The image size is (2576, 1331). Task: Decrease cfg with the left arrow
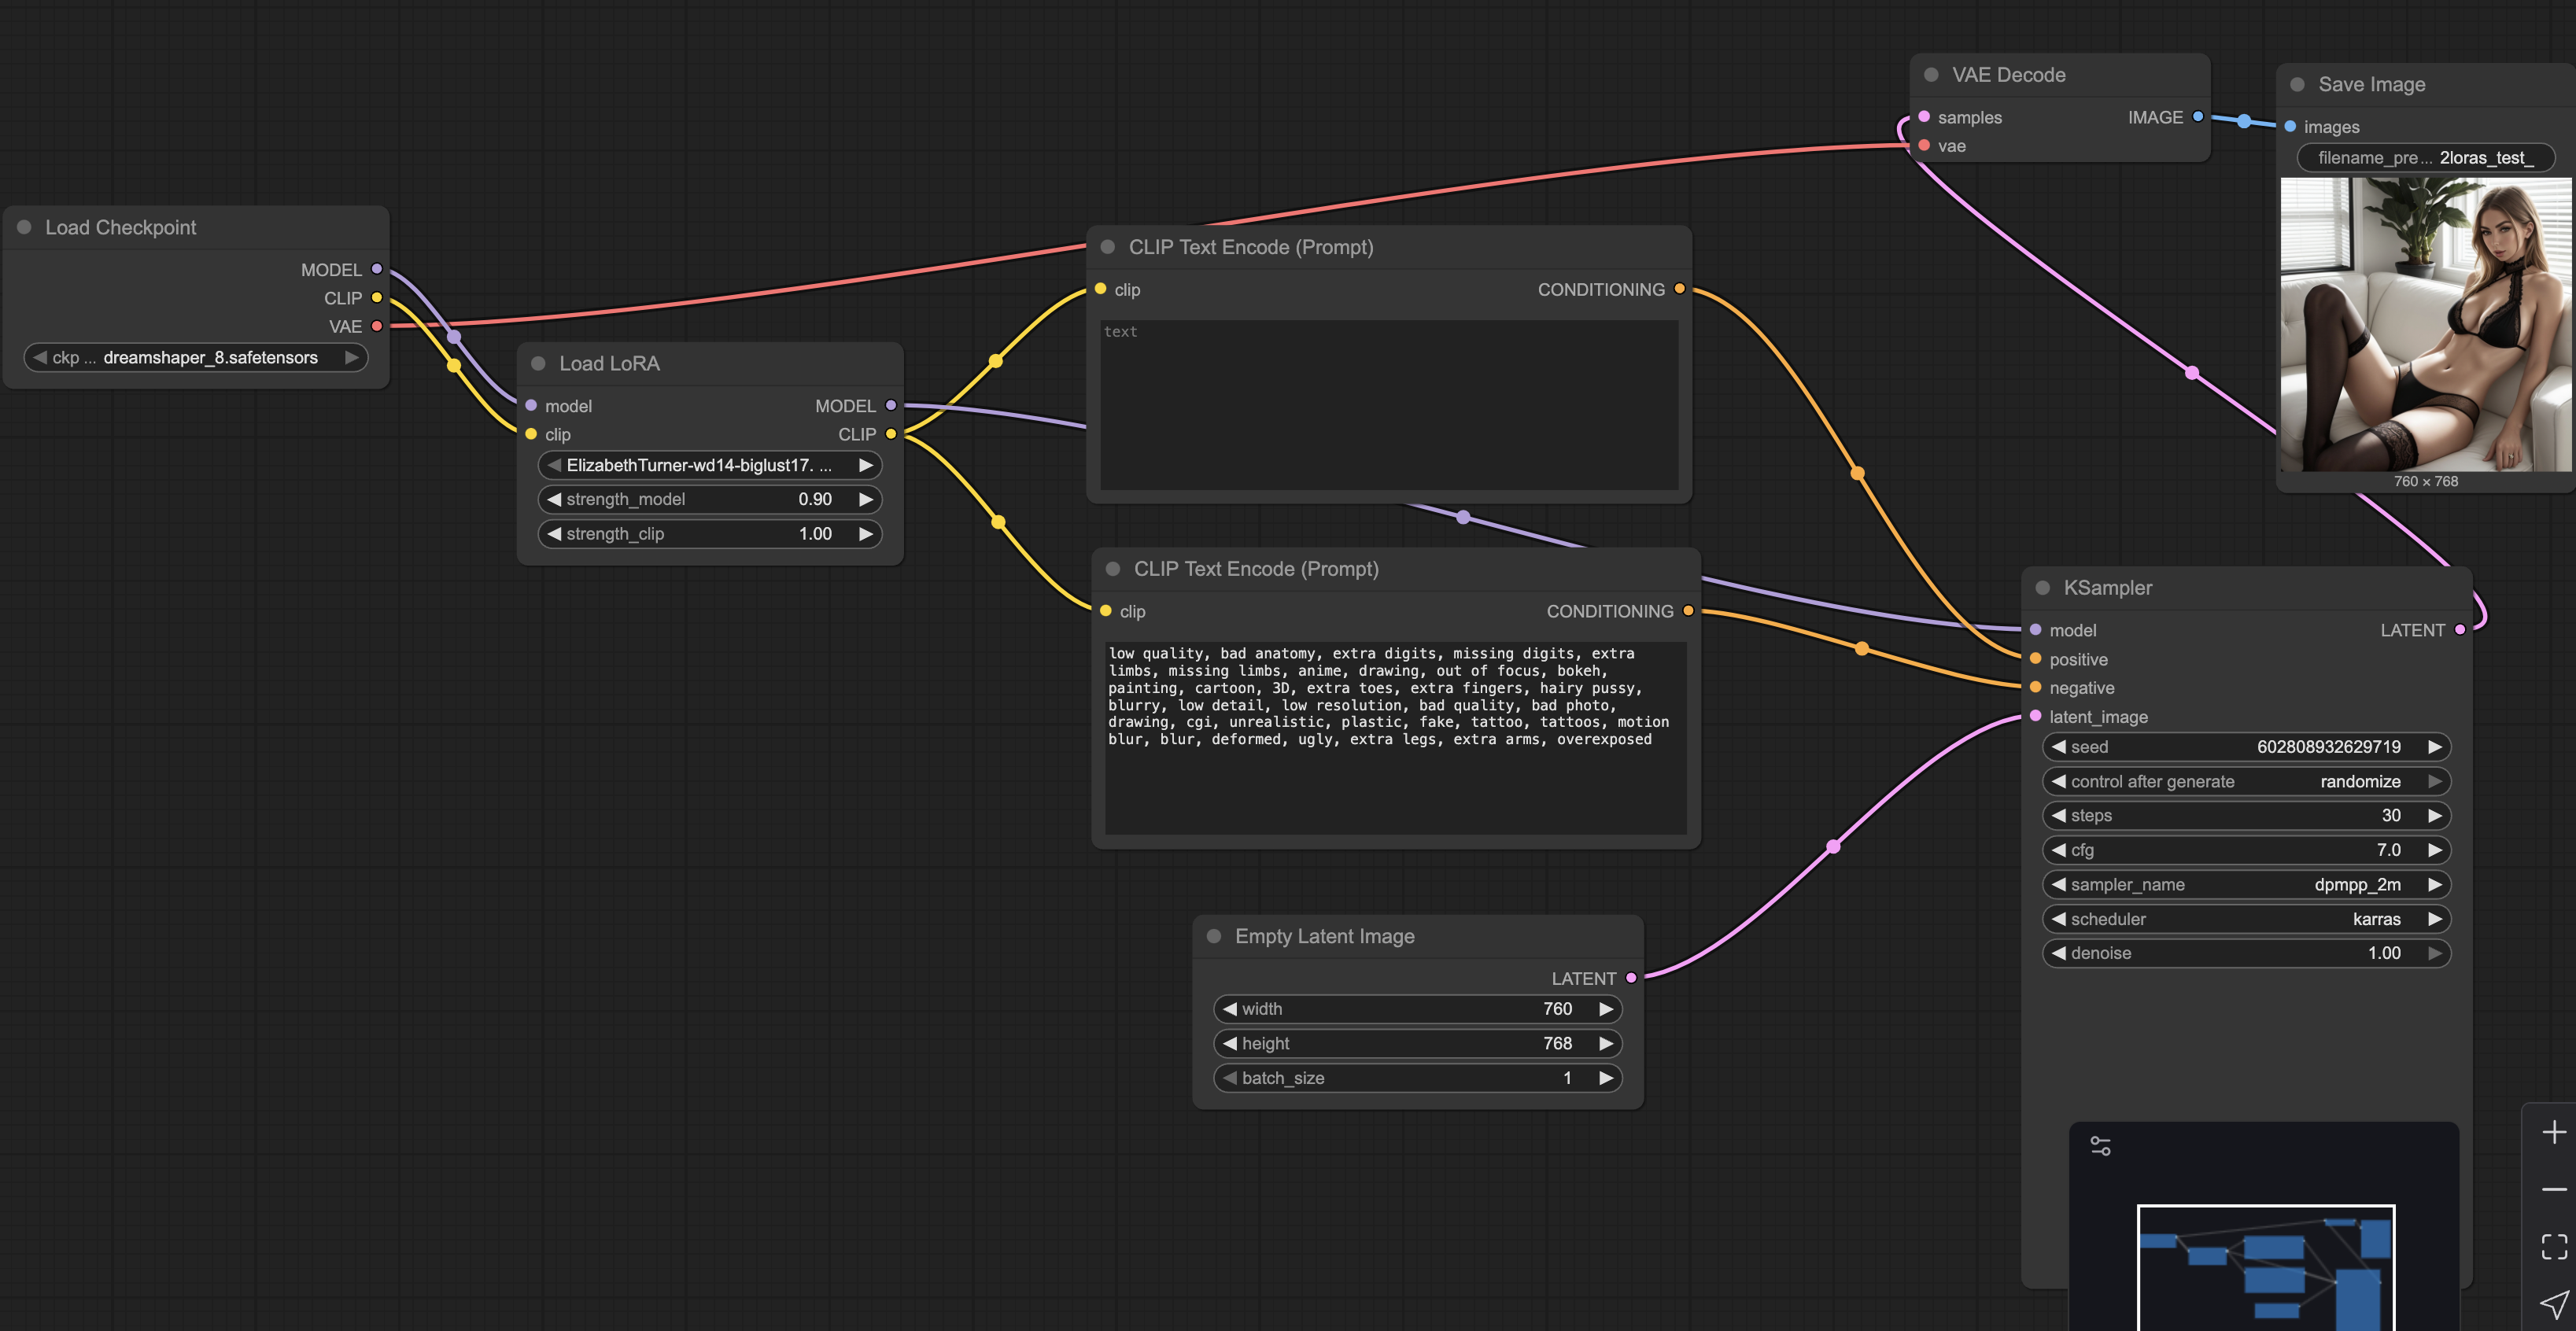pyautogui.click(x=2058, y=850)
